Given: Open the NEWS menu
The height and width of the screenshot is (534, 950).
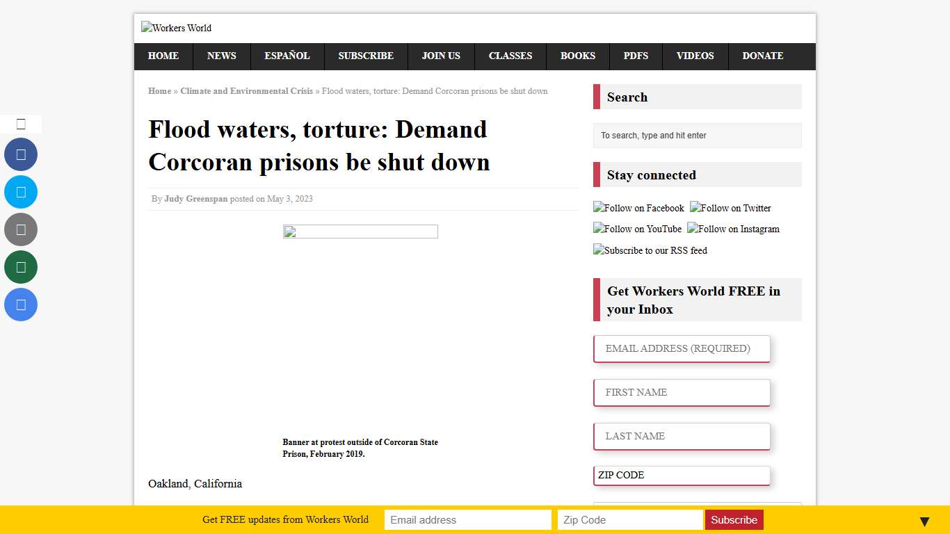Looking at the screenshot, I should [x=221, y=56].
